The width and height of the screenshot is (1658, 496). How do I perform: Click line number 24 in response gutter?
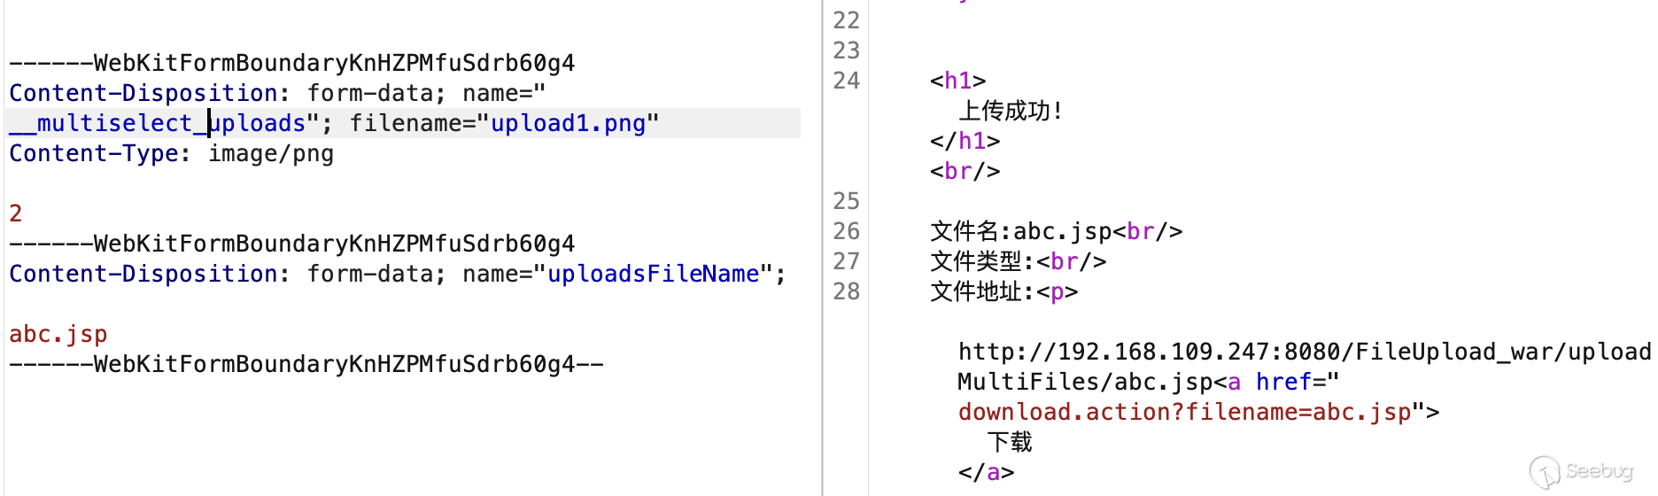click(847, 81)
